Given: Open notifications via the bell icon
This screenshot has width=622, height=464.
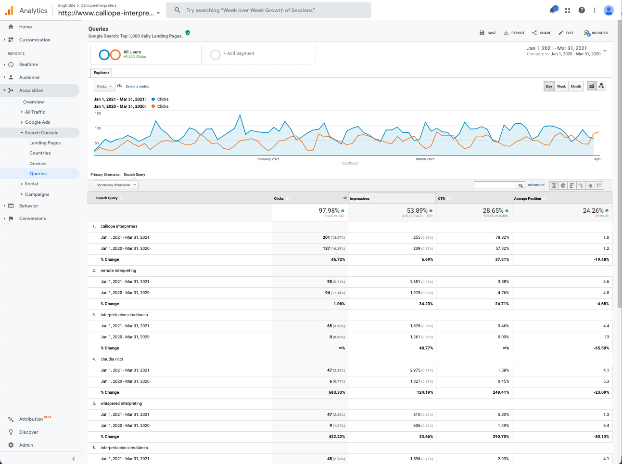Looking at the screenshot, I should click(552, 10).
